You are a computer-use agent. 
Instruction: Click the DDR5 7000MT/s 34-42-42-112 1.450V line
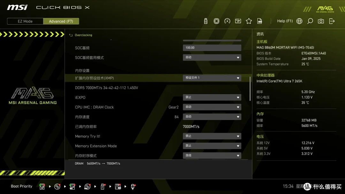(x=106, y=88)
